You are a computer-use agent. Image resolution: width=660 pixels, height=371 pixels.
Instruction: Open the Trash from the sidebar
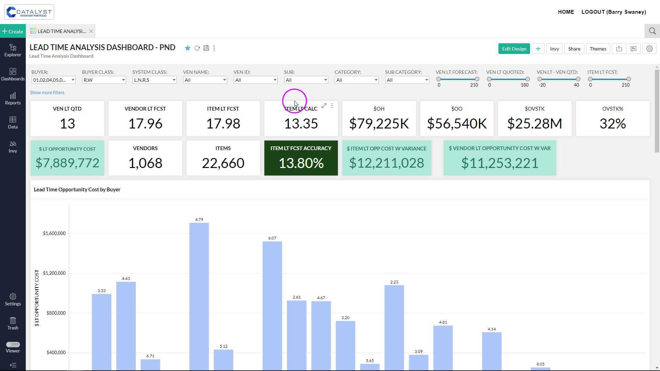[x=13, y=323]
